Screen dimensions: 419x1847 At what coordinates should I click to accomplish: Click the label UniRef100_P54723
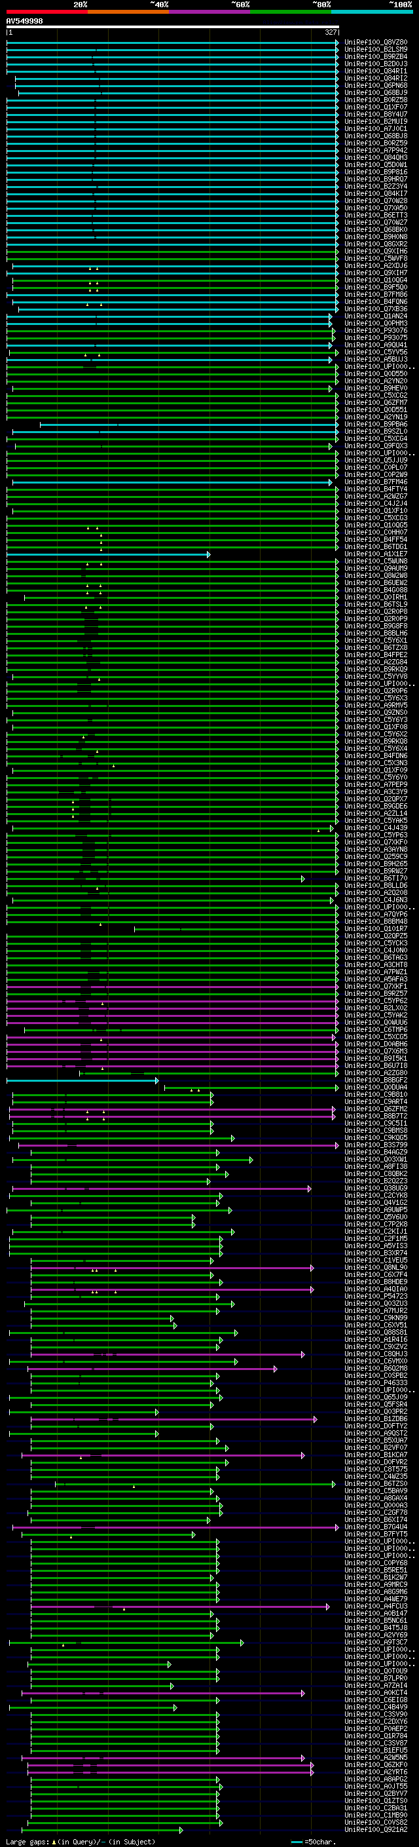pos(376,1295)
